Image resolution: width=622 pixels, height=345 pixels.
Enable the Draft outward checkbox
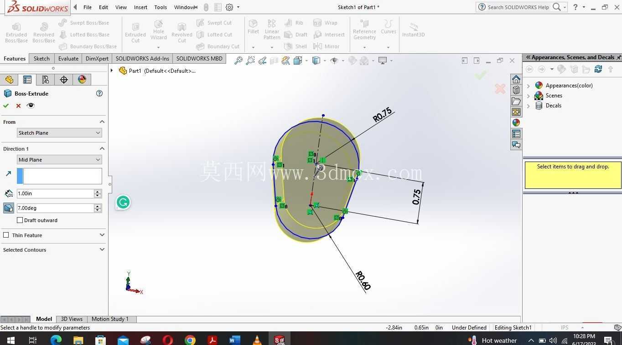[x=20, y=220]
